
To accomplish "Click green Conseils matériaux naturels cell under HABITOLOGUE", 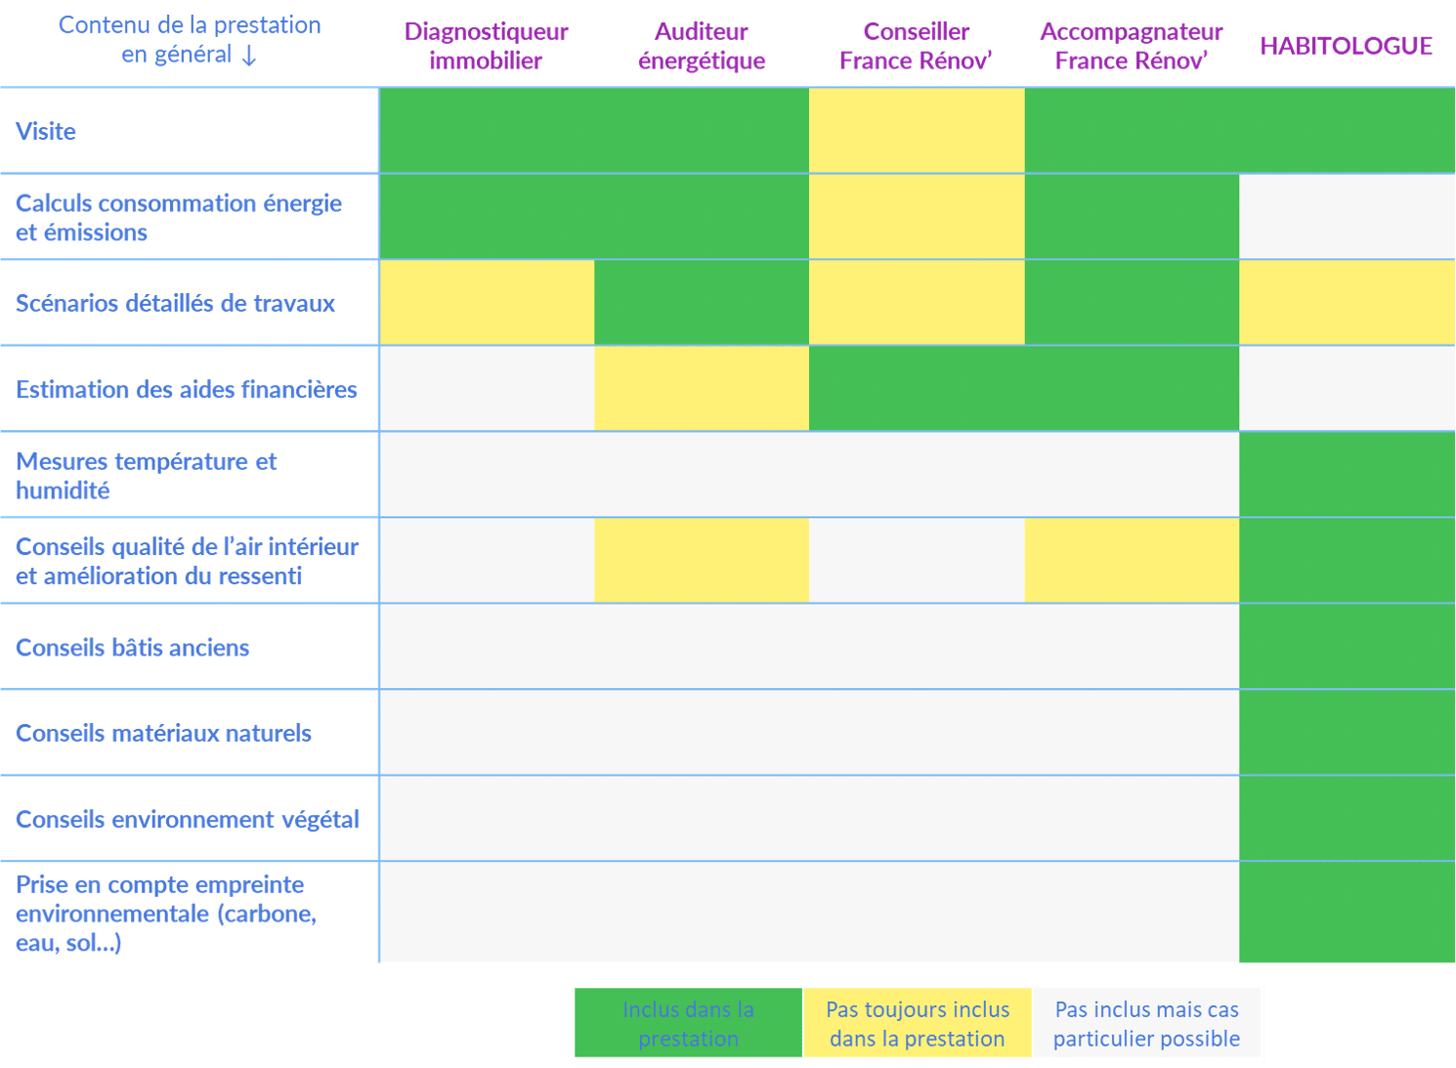I will [x=1348, y=733].
